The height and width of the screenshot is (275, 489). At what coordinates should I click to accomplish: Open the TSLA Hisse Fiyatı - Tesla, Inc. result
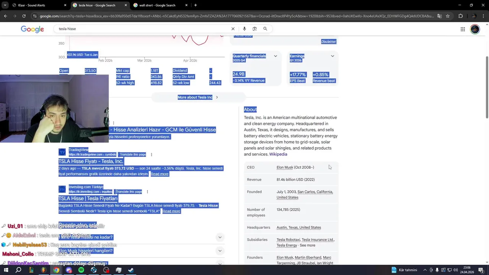pyautogui.click(x=91, y=161)
